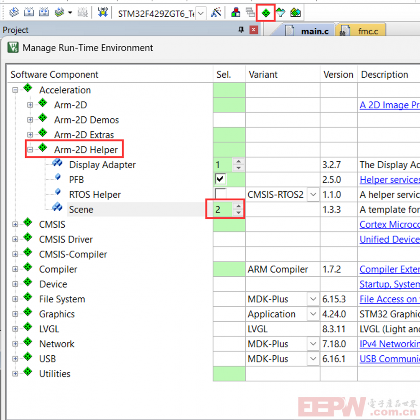The height and width of the screenshot is (420, 420).
Task: Open the 'IPv4 Networkin' description link
Action: [390, 344]
